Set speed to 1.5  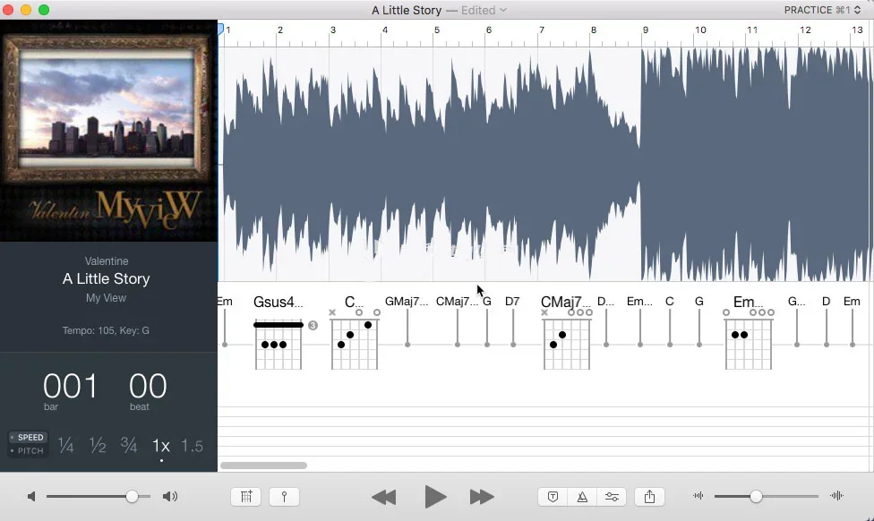click(x=192, y=446)
